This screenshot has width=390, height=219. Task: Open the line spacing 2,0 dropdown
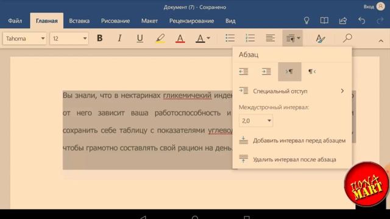256,120
